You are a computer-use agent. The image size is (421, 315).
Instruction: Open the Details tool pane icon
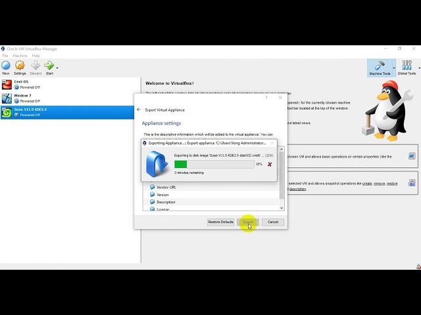point(412,156)
